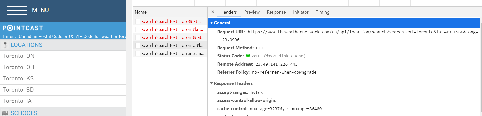Image resolution: width=482 pixels, height=116 pixels.
Task: Click the Request Method GET value
Action: coord(260,48)
